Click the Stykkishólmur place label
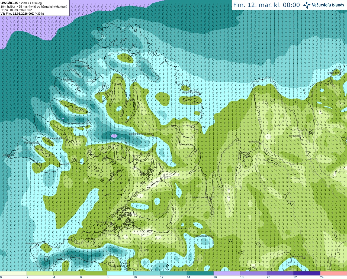347x279 pixels. (104, 222)
